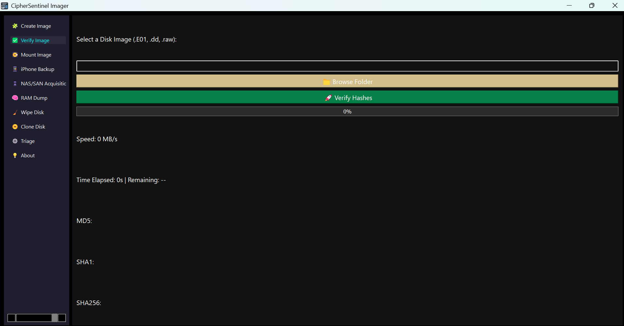Image resolution: width=624 pixels, height=326 pixels.
Task: Click the sidebar scrollbar left arrow
Action: [11, 318]
